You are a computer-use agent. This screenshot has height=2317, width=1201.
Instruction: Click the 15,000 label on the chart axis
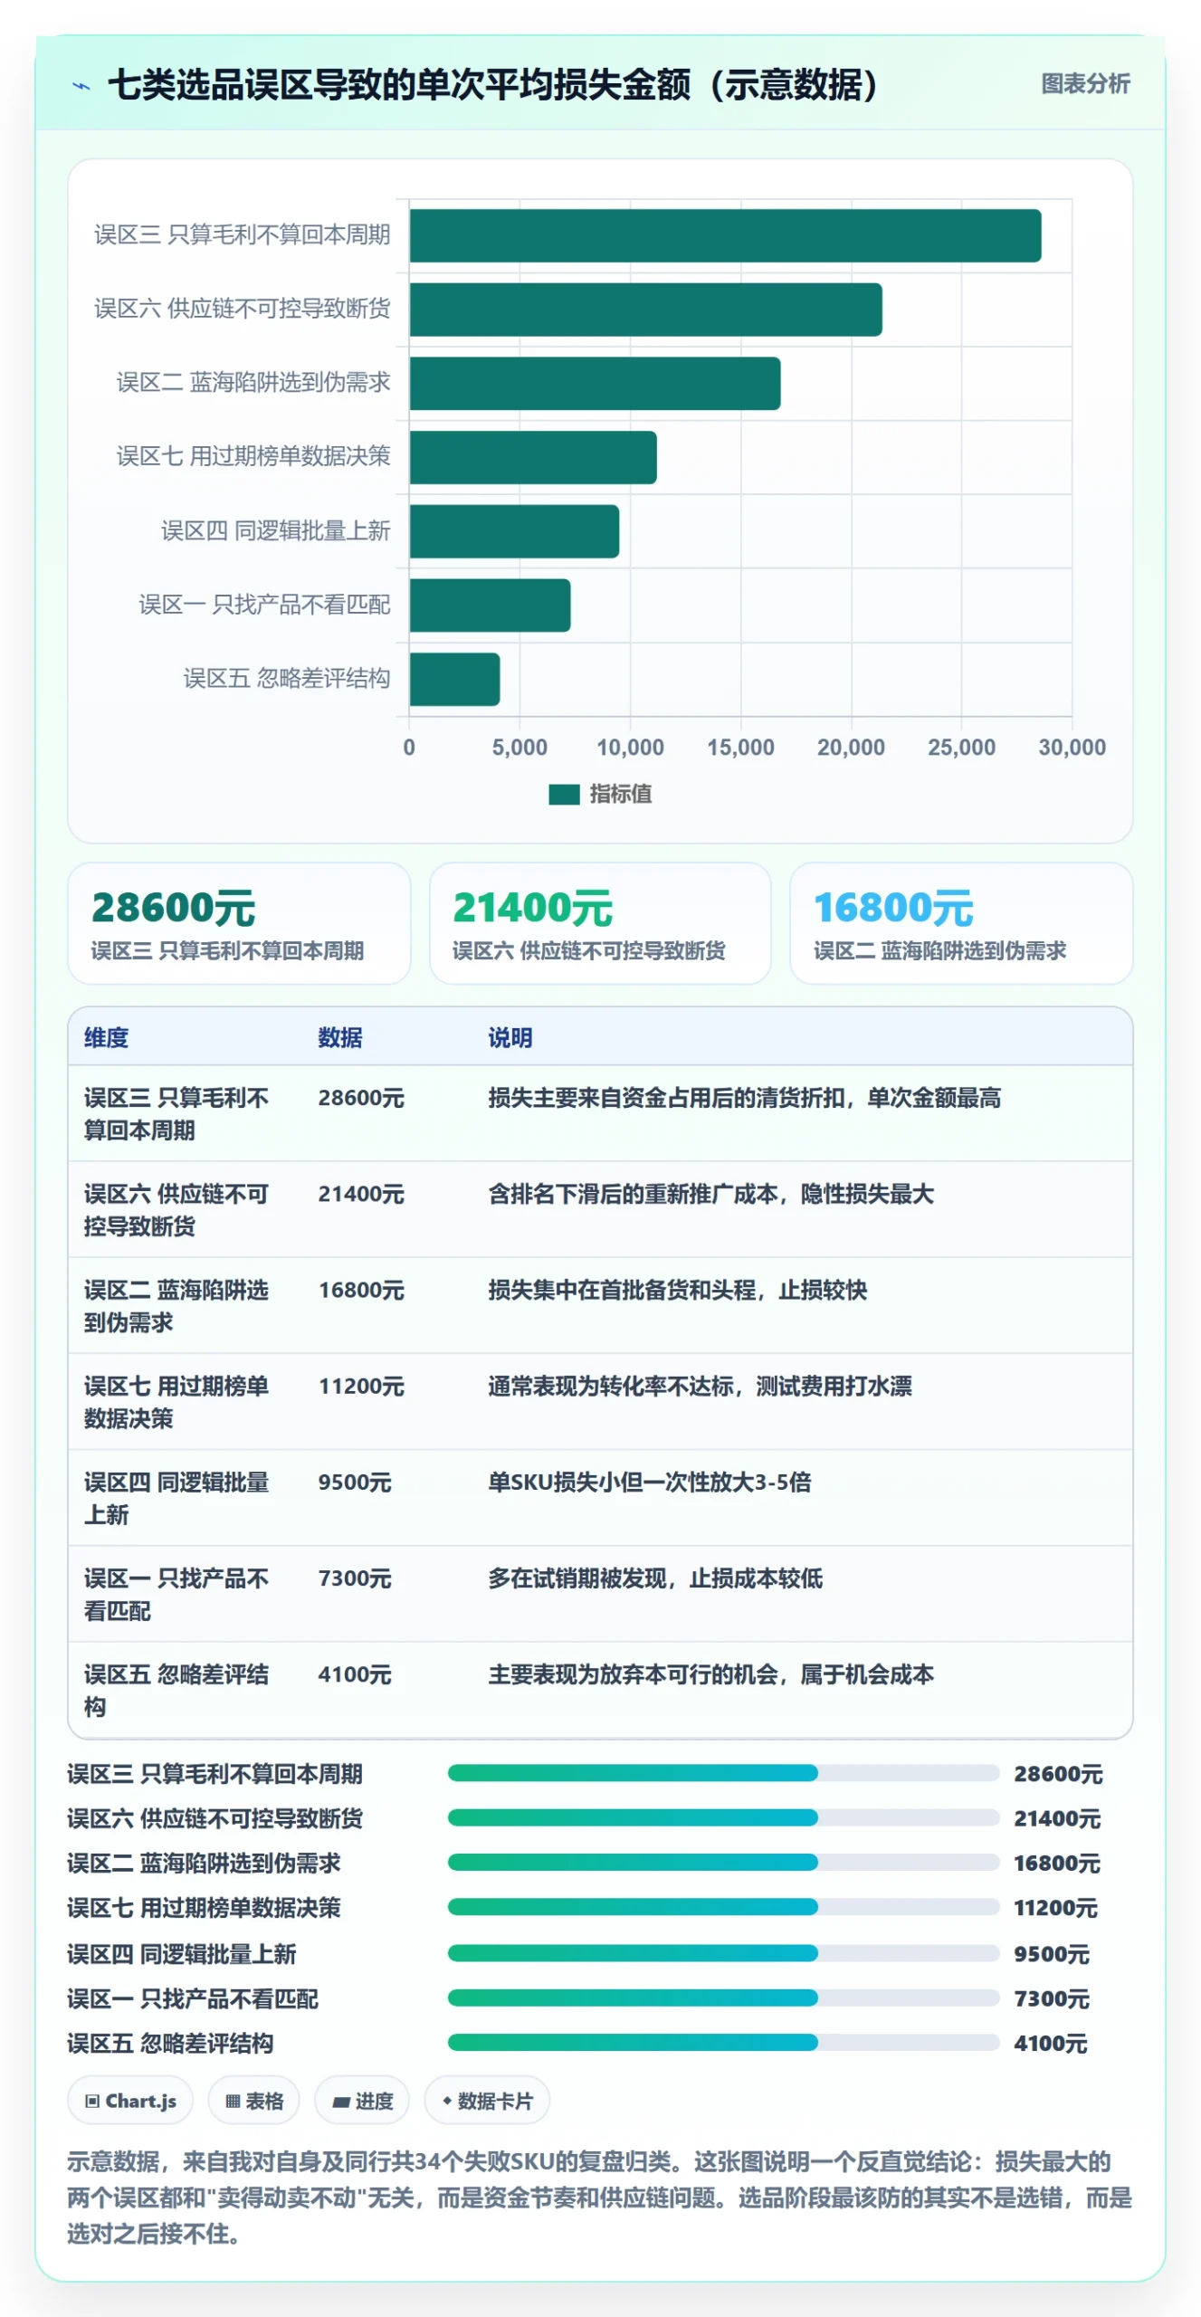(740, 748)
